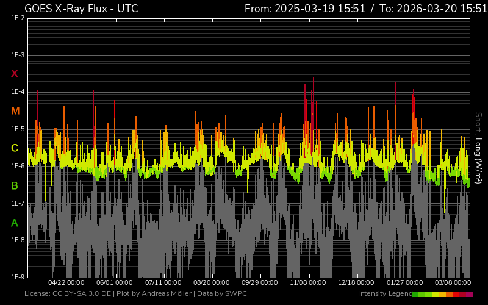Click the GOES X-Ray Flux - UTC title

[x=81, y=9]
